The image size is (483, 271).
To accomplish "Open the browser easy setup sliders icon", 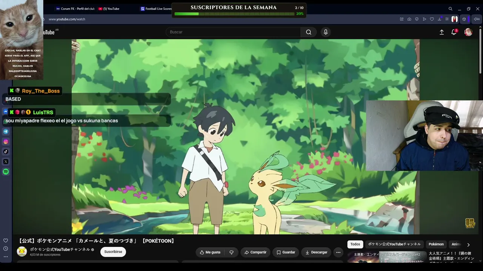I will point(447,19).
